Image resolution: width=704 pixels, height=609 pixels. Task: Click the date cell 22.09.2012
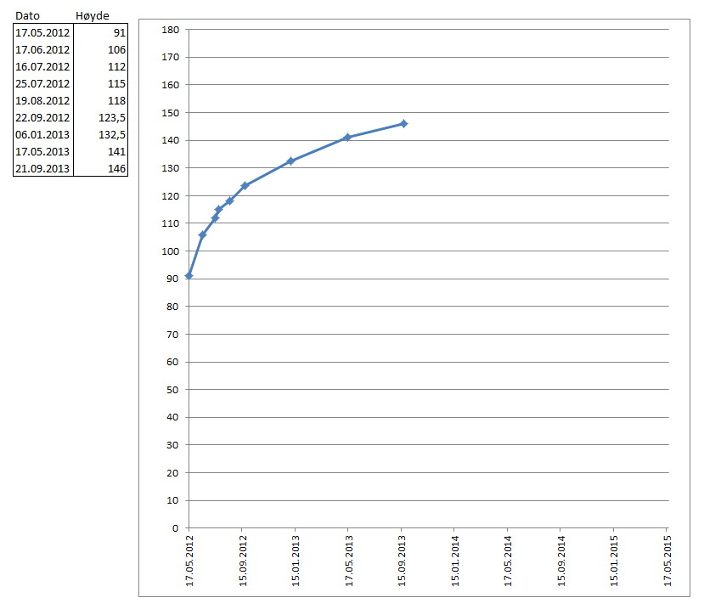coord(42,118)
